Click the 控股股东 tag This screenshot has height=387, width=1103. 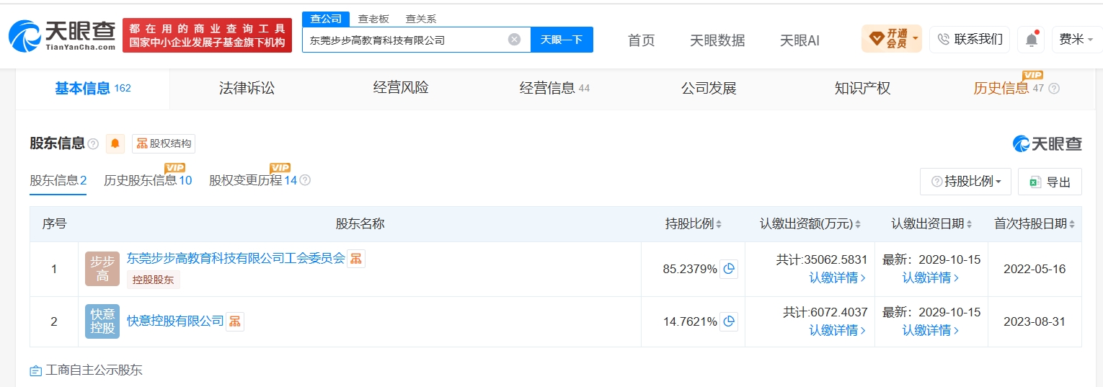click(154, 280)
